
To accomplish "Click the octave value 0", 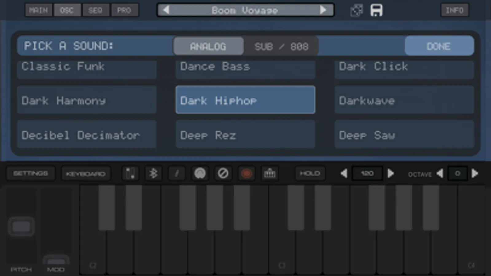I will click(x=458, y=174).
